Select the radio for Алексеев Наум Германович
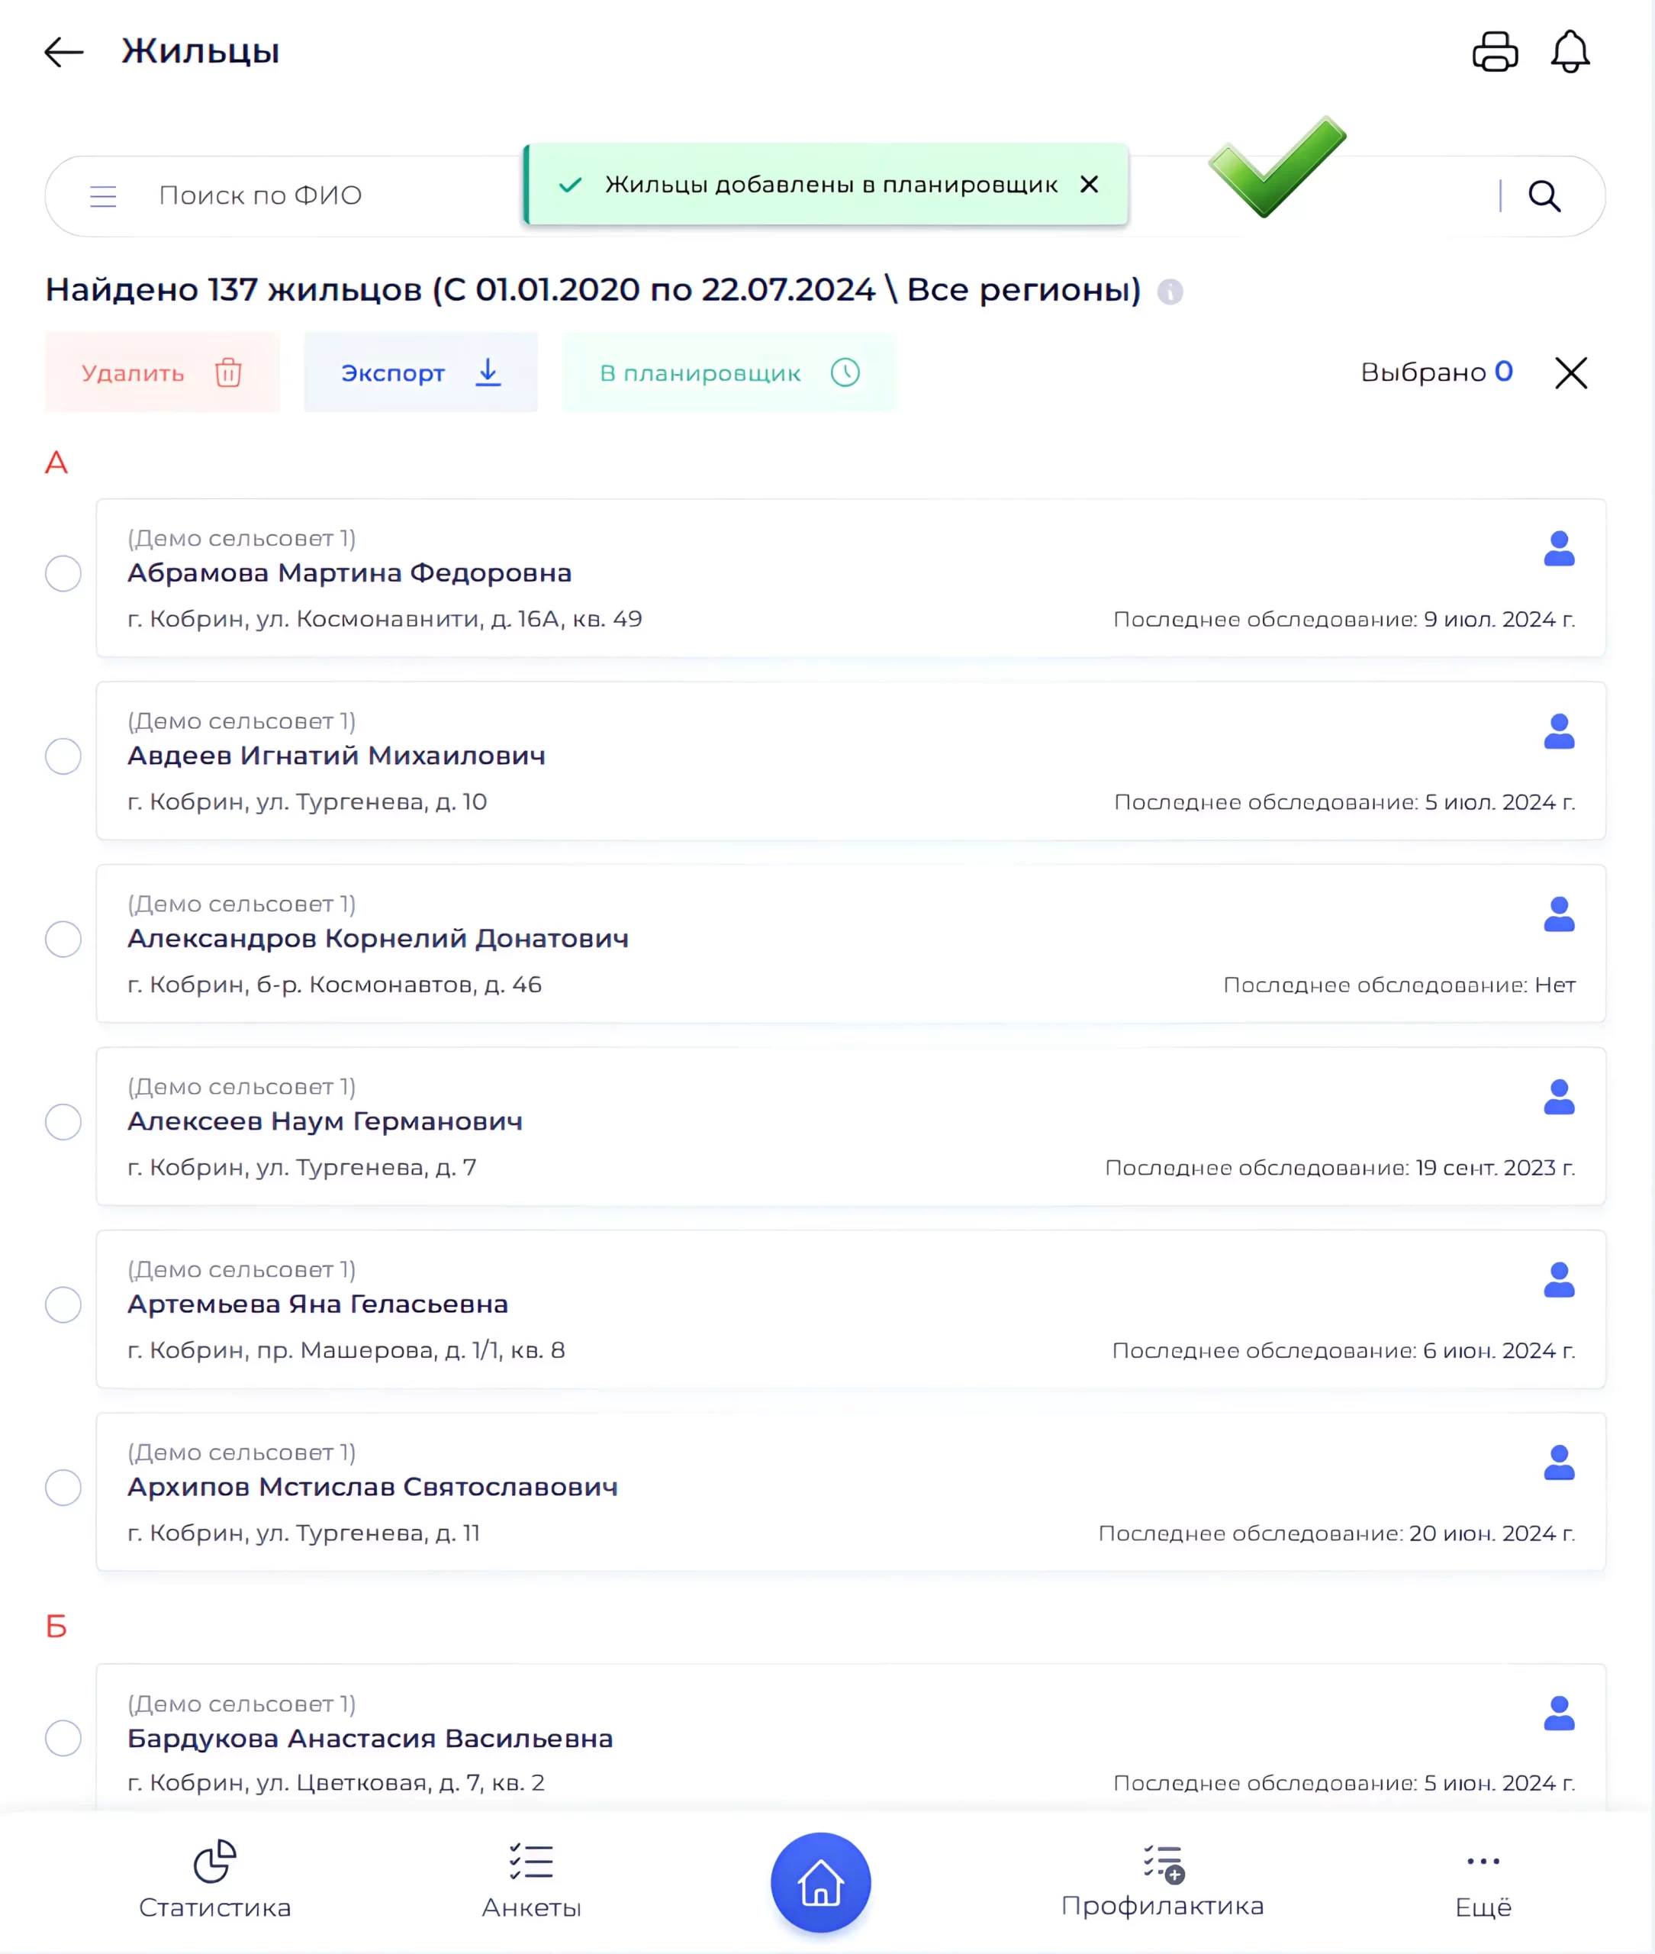Image resolution: width=1655 pixels, height=1954 pixels. tap(63, 1123)
